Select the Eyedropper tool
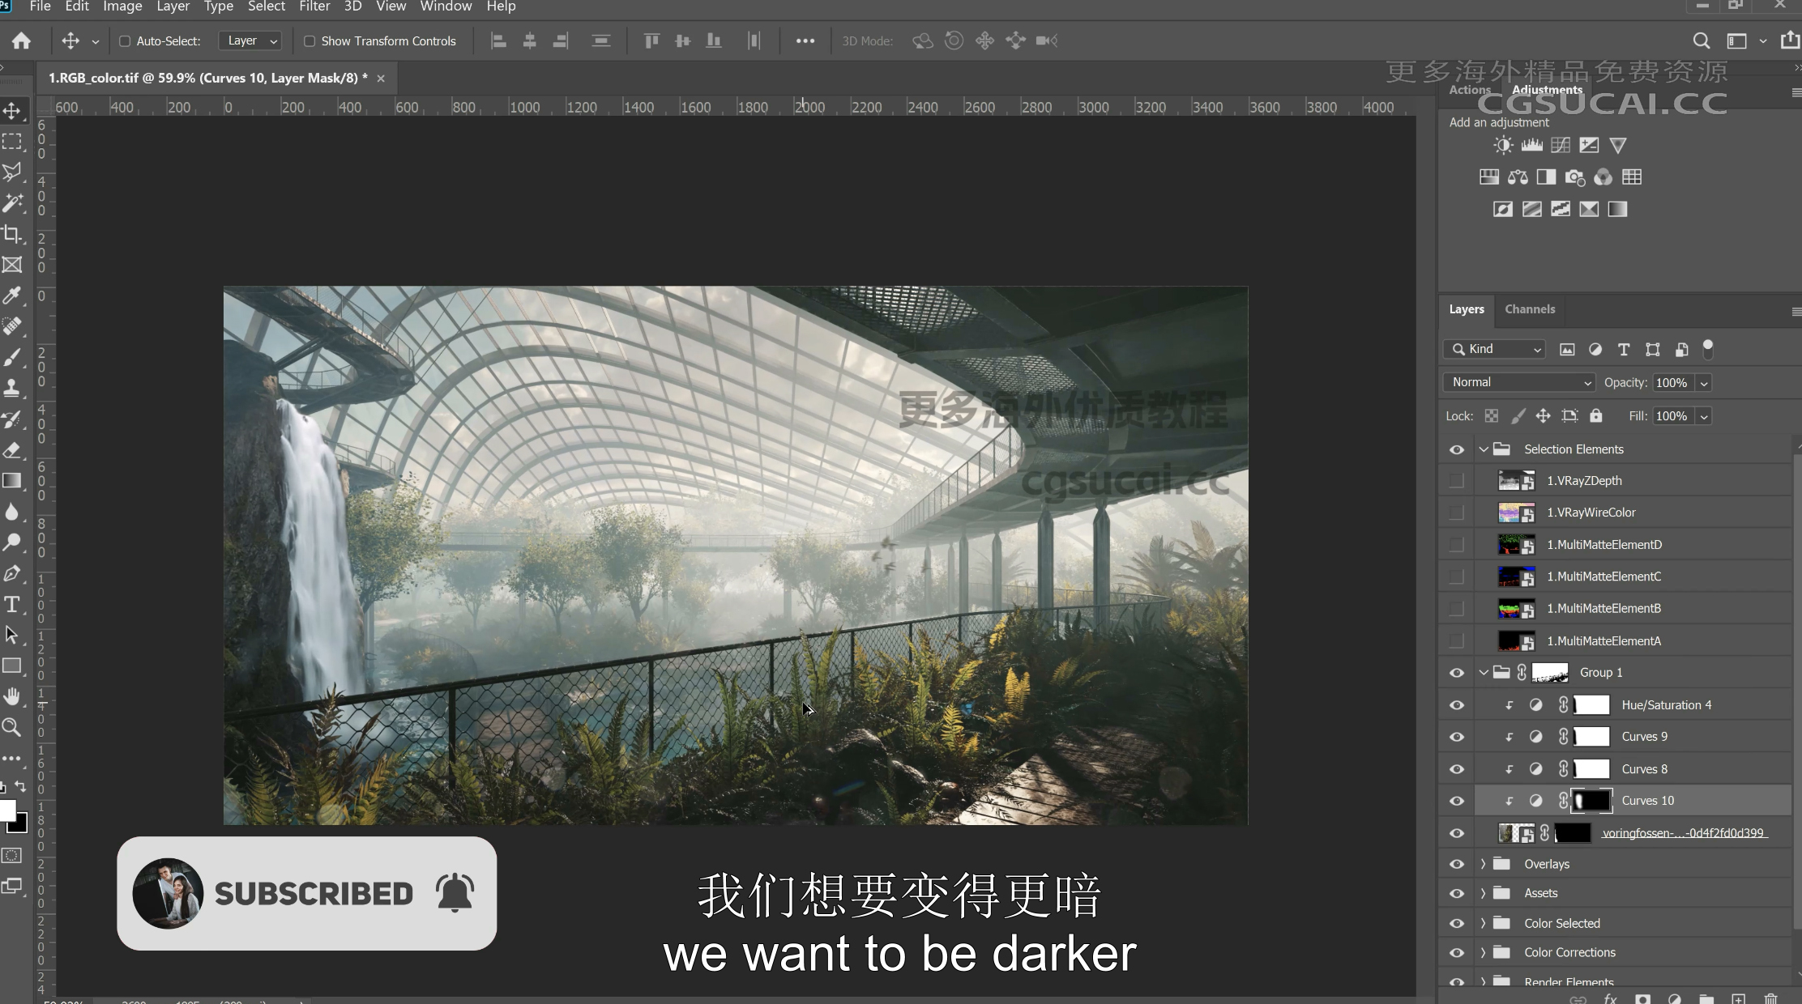 (12, 296)
